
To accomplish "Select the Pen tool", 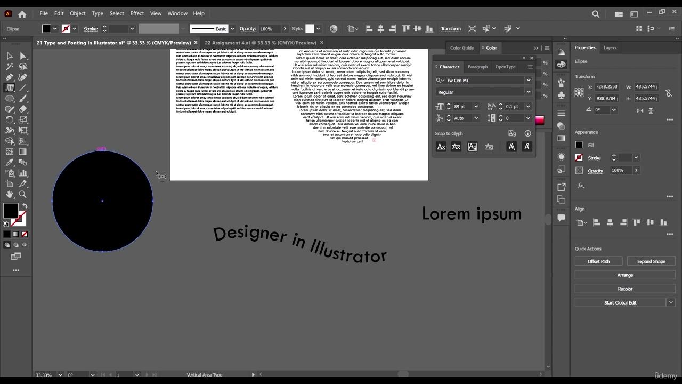I will pyautogui.click(x=10, y=77).
